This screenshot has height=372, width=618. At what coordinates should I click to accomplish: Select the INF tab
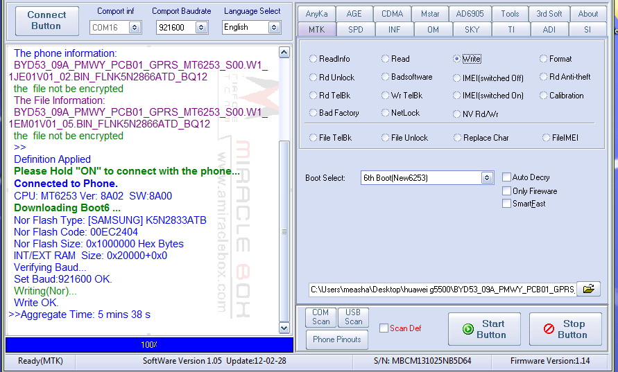pos(394,30)
